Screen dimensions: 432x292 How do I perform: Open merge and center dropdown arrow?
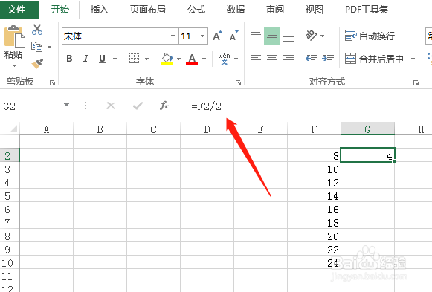(x=413, y=59)
